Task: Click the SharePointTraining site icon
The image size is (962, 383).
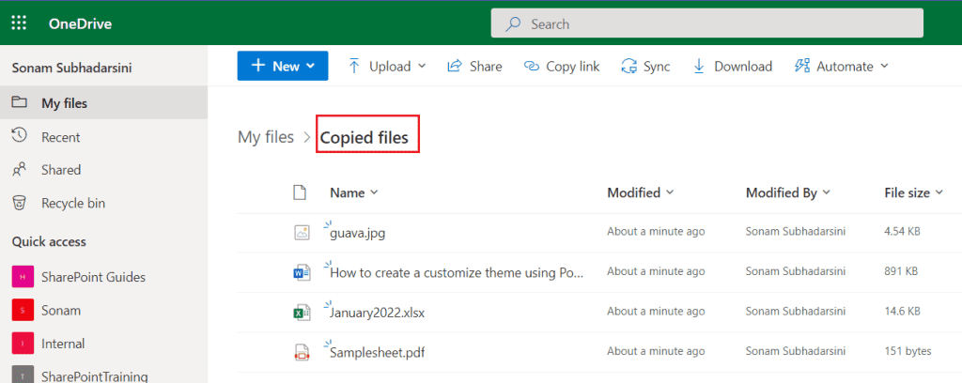Action: (23, 375)
